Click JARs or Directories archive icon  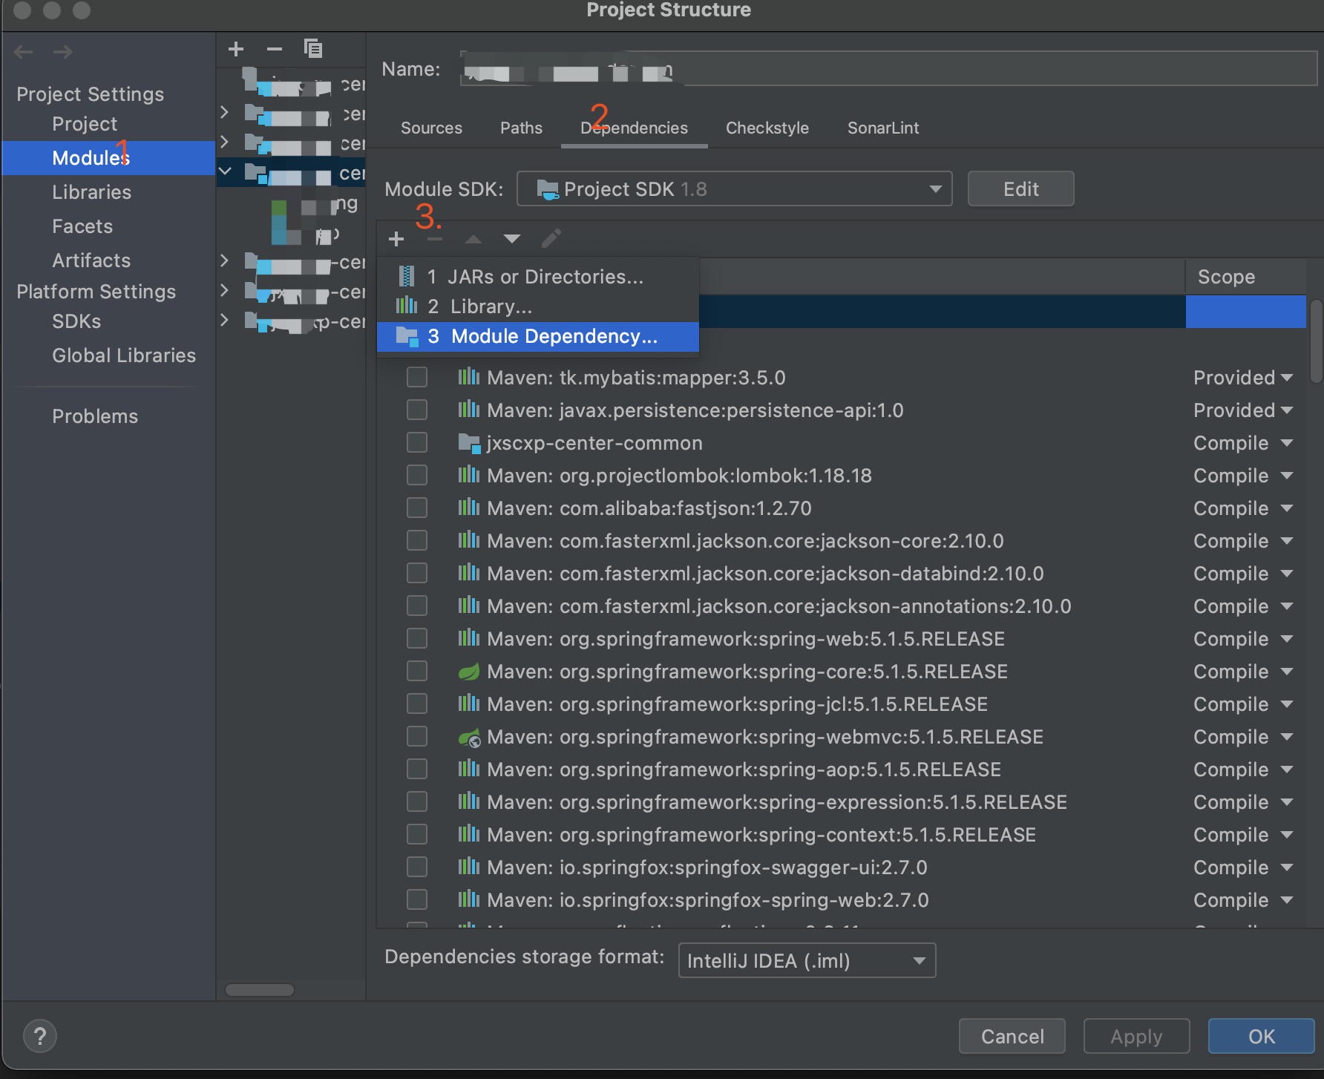pyautogui.click(x=406, y=277)
